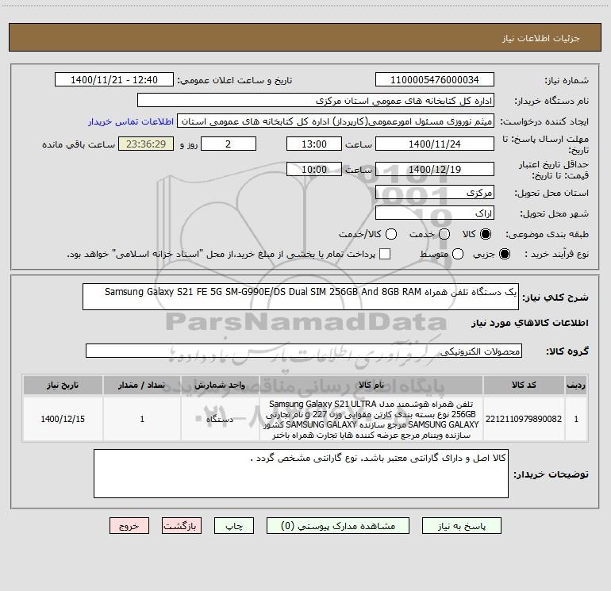This screenshot has height=591, width=611.
Task: Click the remaining time counter 23:36:29
Action: click(x=146, y=144)
